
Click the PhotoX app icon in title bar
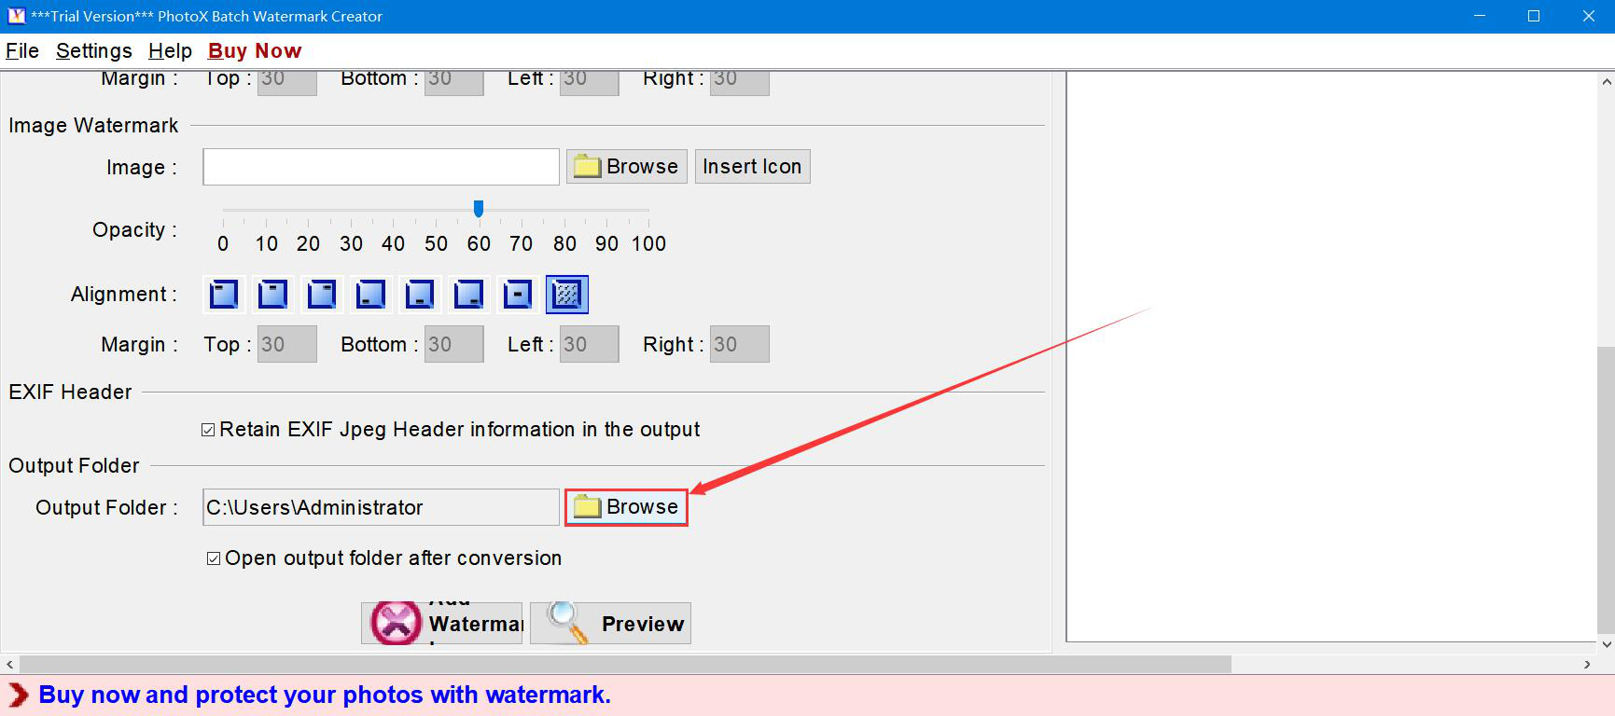16,16
